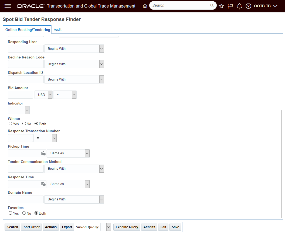Open notifications bell icon
This screenshot has width=285, height=233.
pyautogui.click(x=239, y=6)
